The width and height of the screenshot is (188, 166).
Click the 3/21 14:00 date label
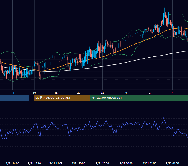point(13,163)
